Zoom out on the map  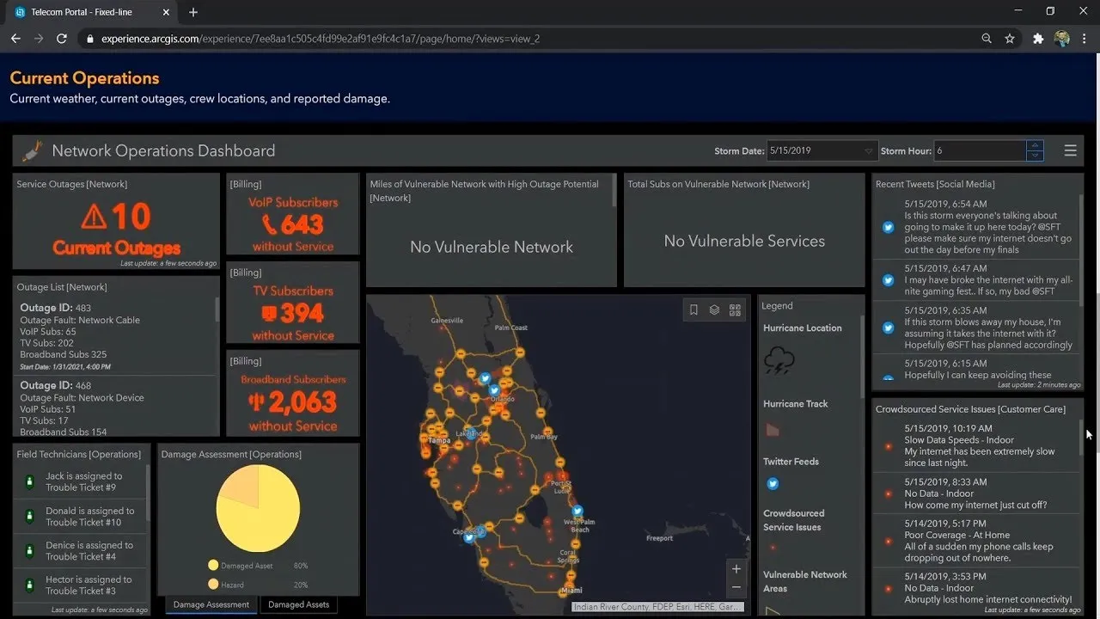point(736,588)
